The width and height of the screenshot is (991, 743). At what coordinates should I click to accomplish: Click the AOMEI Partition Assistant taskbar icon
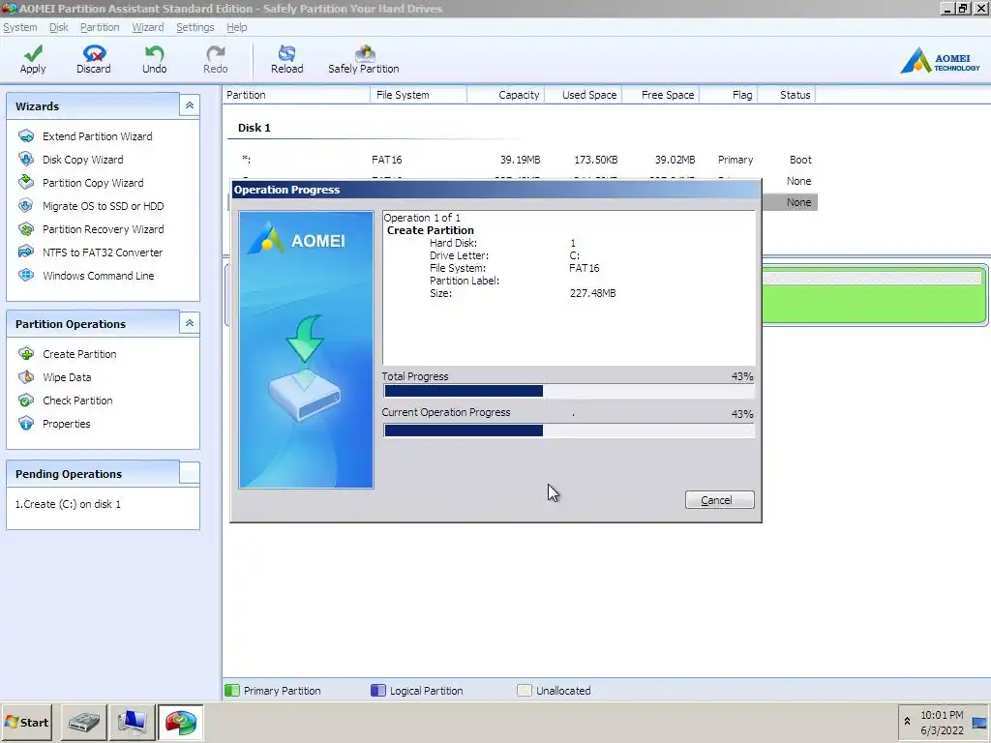(181, 722)
